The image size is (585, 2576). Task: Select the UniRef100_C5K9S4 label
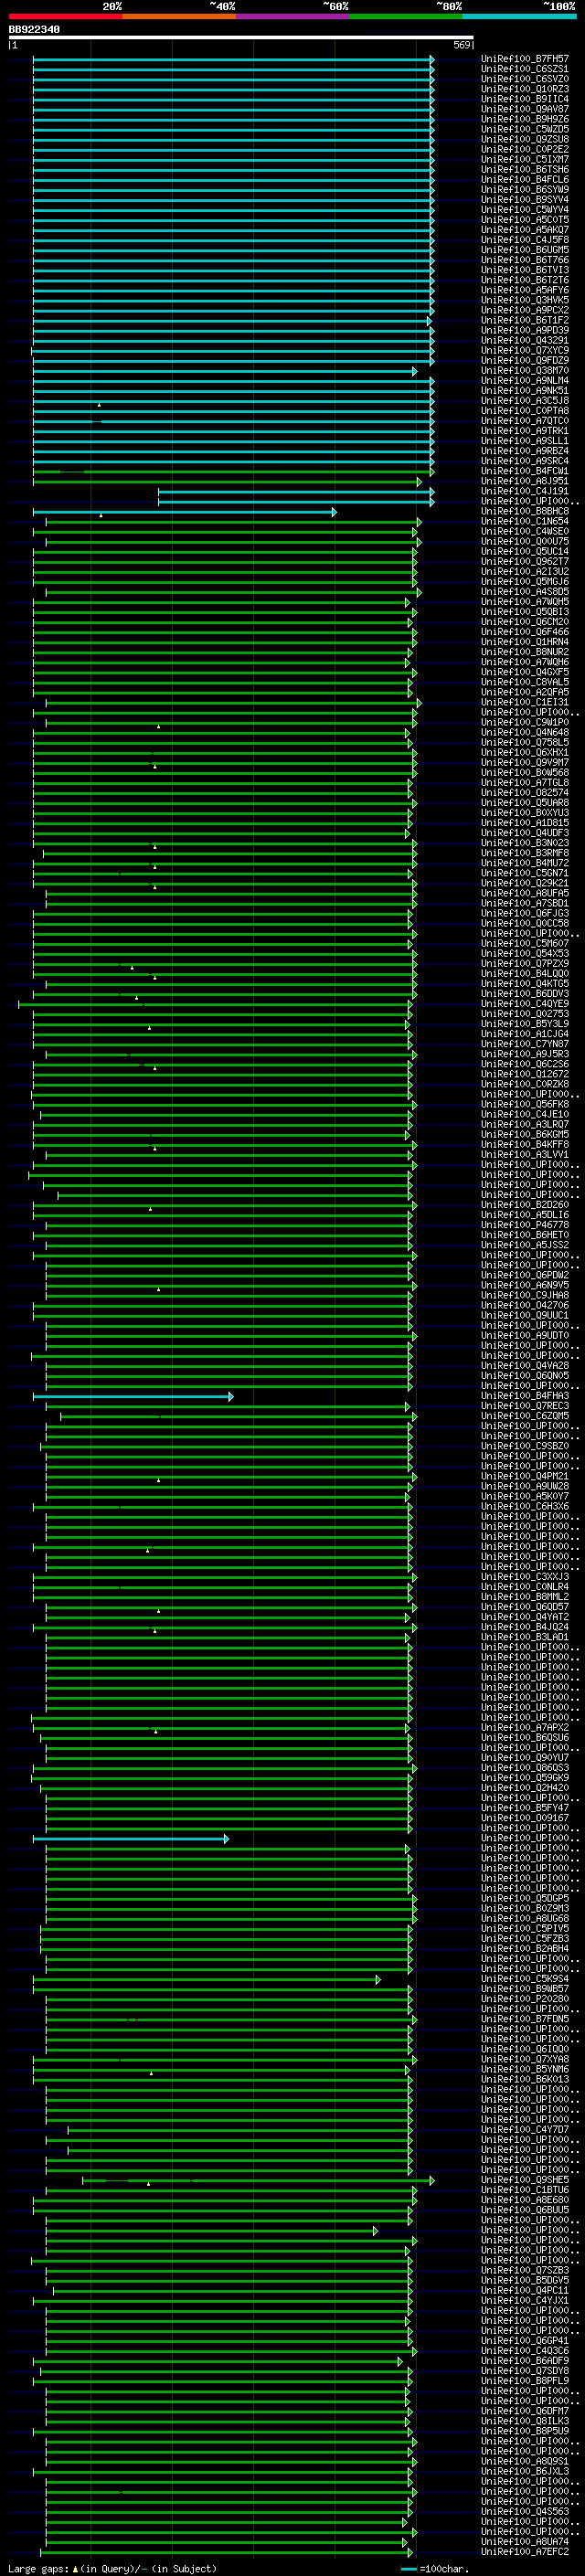[525, 1979]
